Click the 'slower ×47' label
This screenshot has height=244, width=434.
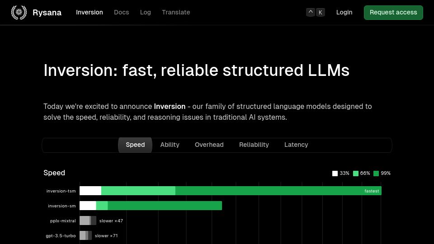coord(111,221)
